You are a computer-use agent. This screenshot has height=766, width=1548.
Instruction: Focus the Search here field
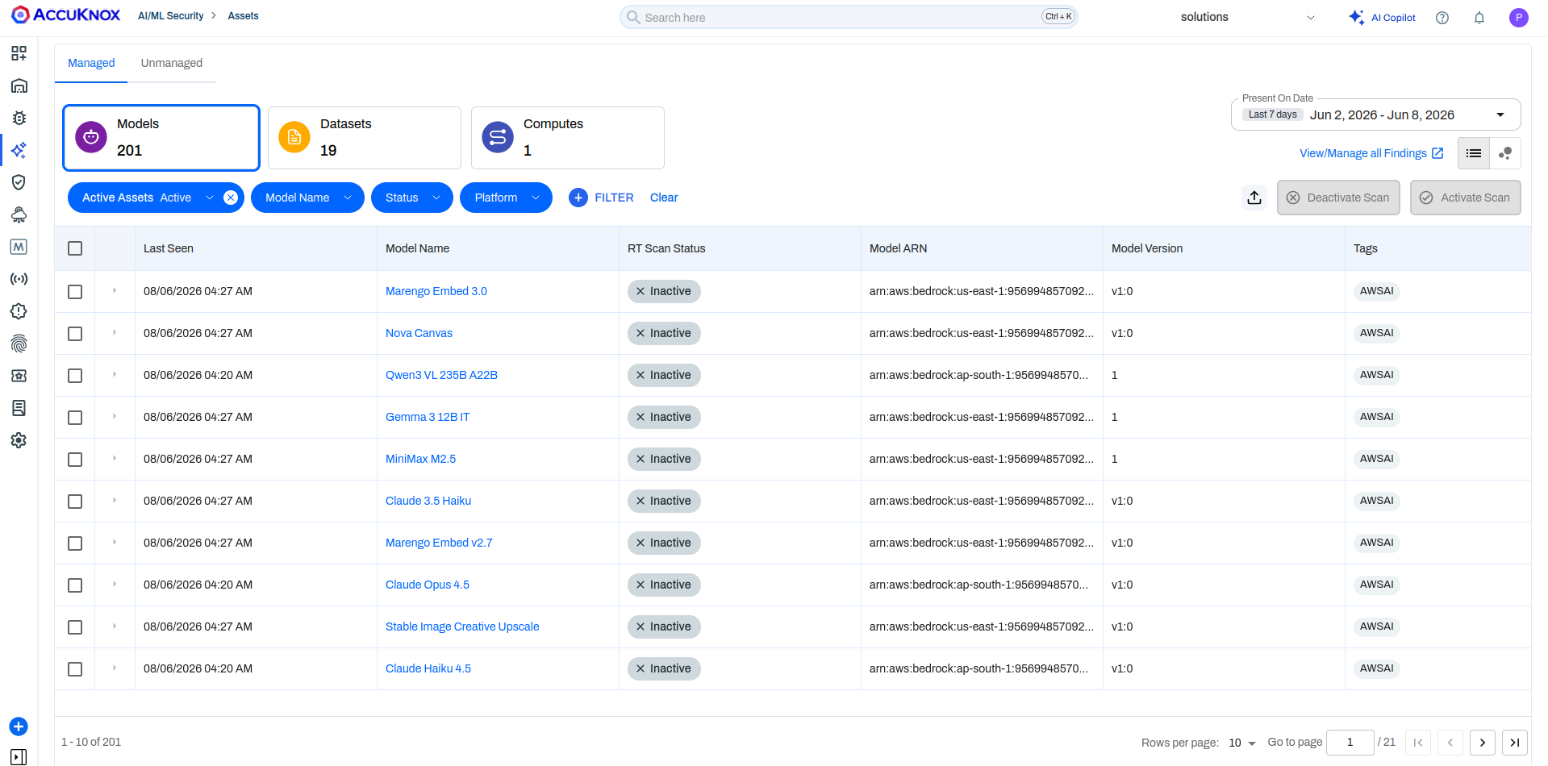tap(849, 17)
